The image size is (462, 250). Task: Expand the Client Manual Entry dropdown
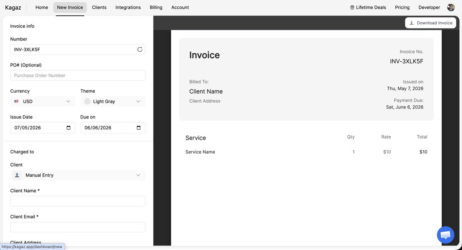click(78, 175)
